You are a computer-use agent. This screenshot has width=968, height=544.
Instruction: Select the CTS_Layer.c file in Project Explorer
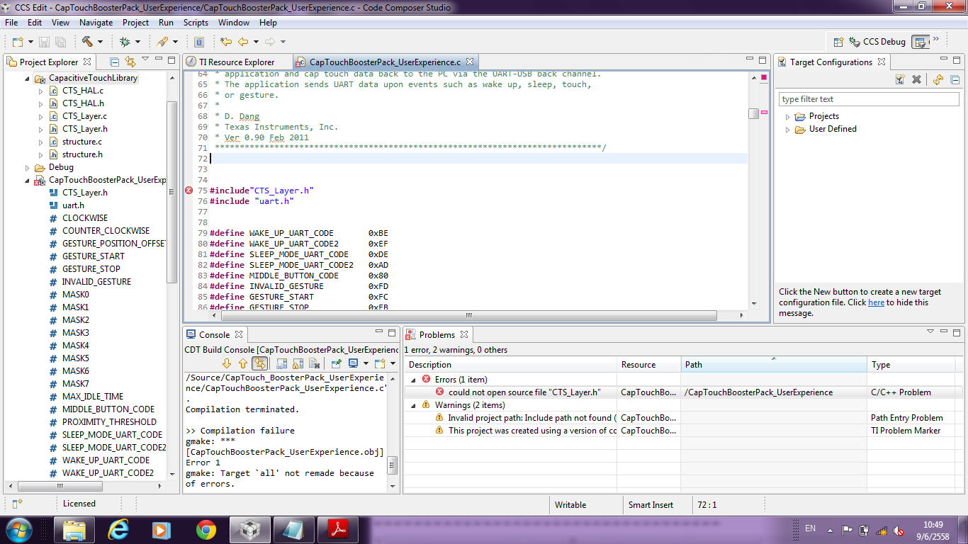[84, 116]
